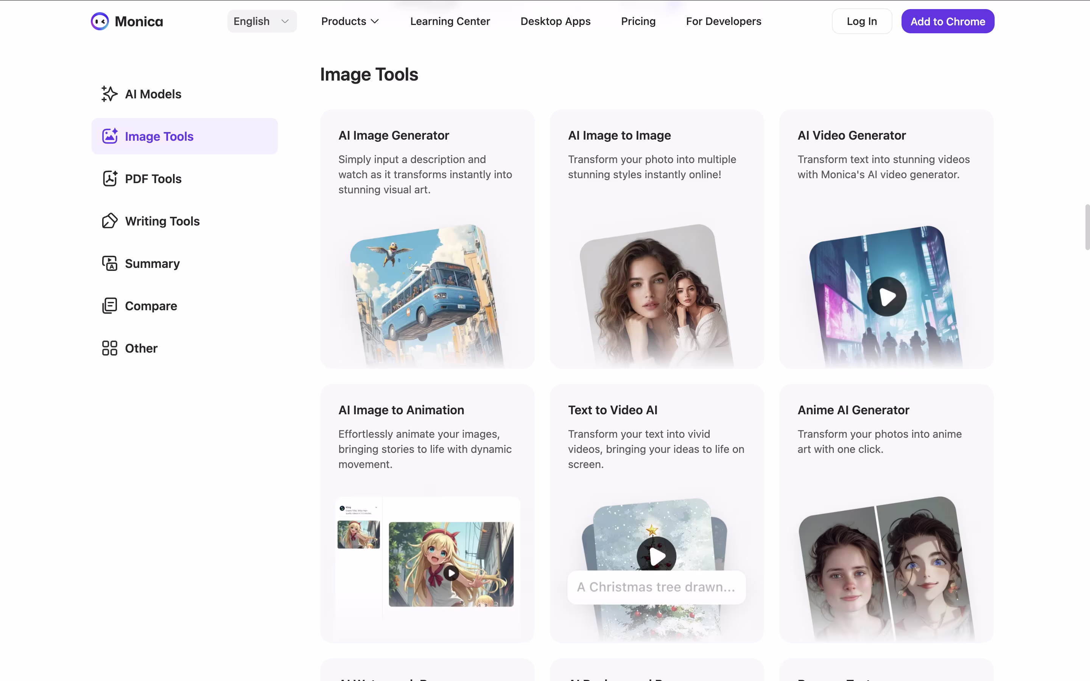Screen dimensions: 1090x681
Task: Click the Monica logo icon
Action: pos(100,21)
